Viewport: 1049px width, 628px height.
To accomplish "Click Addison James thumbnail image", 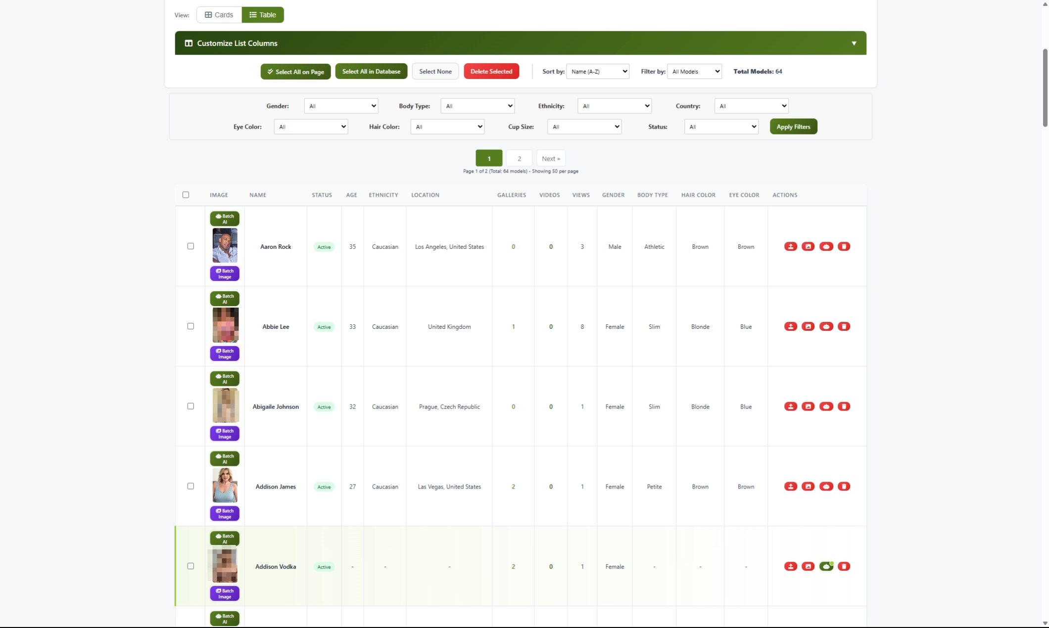I will tap(225, 486).
